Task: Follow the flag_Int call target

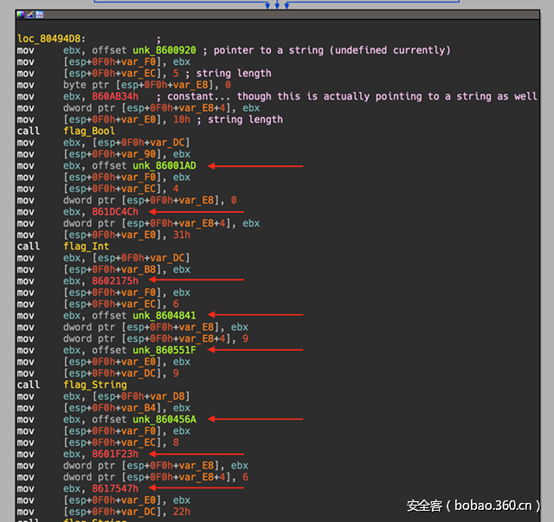Action: 87,246
